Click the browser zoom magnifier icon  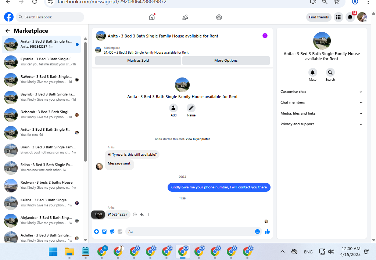click(x=325, y=2)
